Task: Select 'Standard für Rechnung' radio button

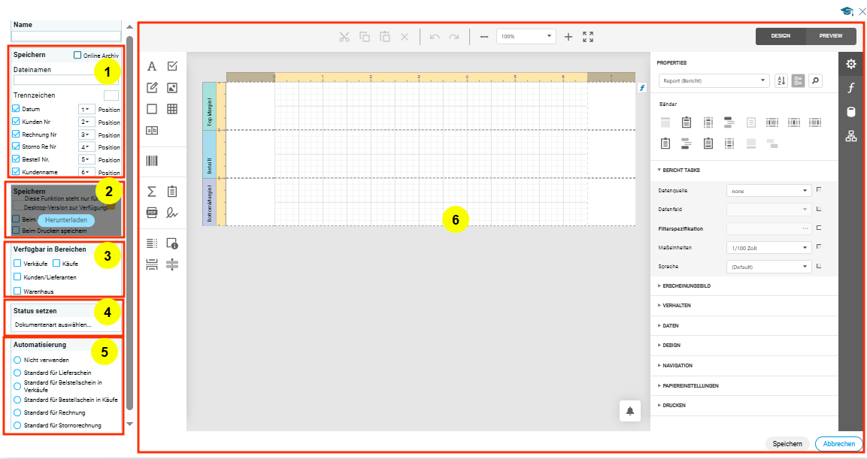Action: coord(17,412)
